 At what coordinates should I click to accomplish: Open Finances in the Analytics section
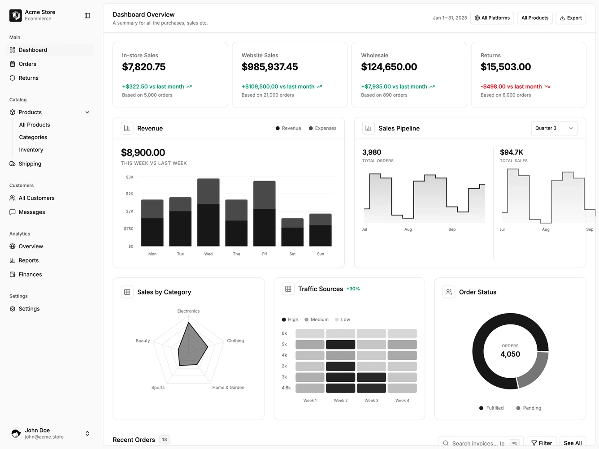click(50, 274)
